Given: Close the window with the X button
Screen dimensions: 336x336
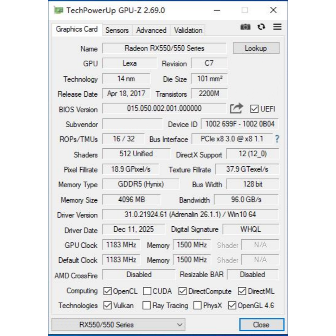Looking at the screenshot, I should (x=273, y=10).
